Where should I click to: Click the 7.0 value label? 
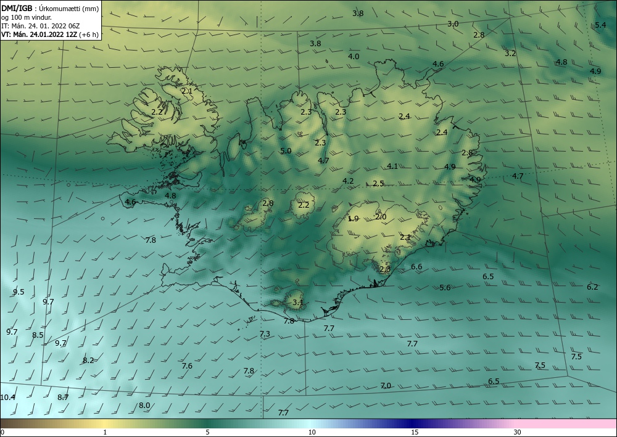(x=386, y=385)
